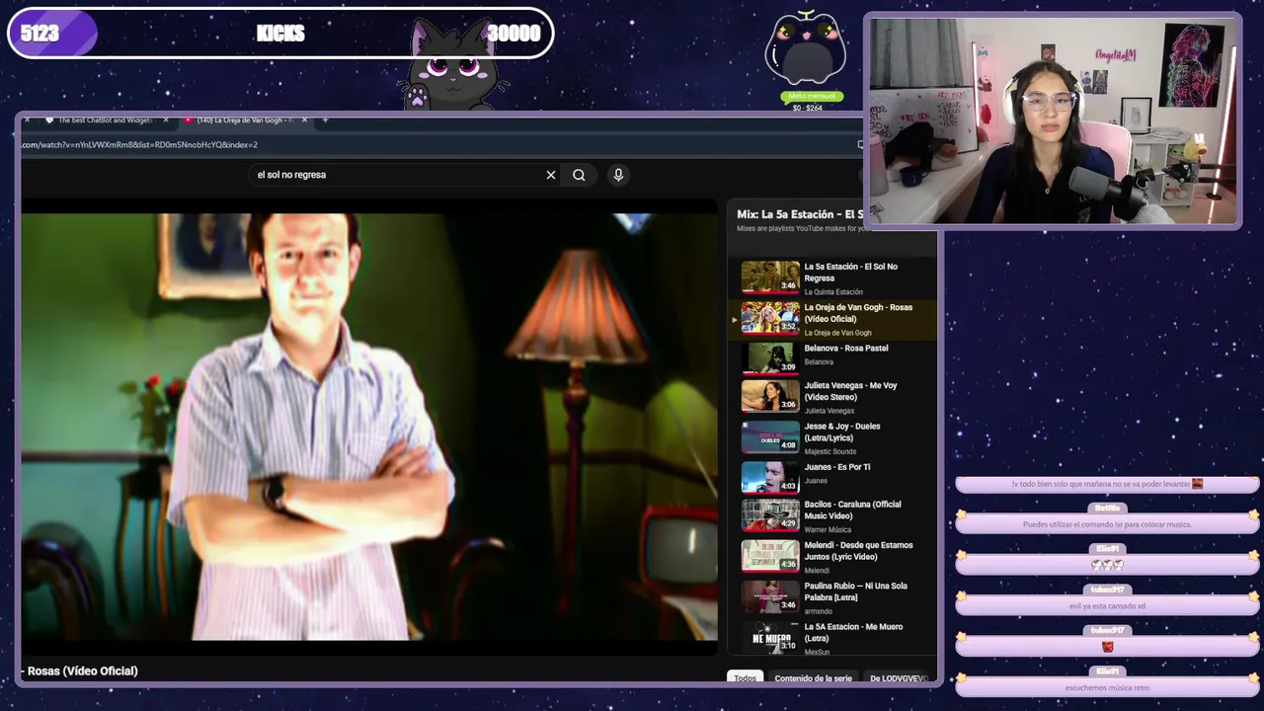This screenshot has height=711, width=1264.
Task: Click the streamer webcam feed
Action: point(1053,120)
